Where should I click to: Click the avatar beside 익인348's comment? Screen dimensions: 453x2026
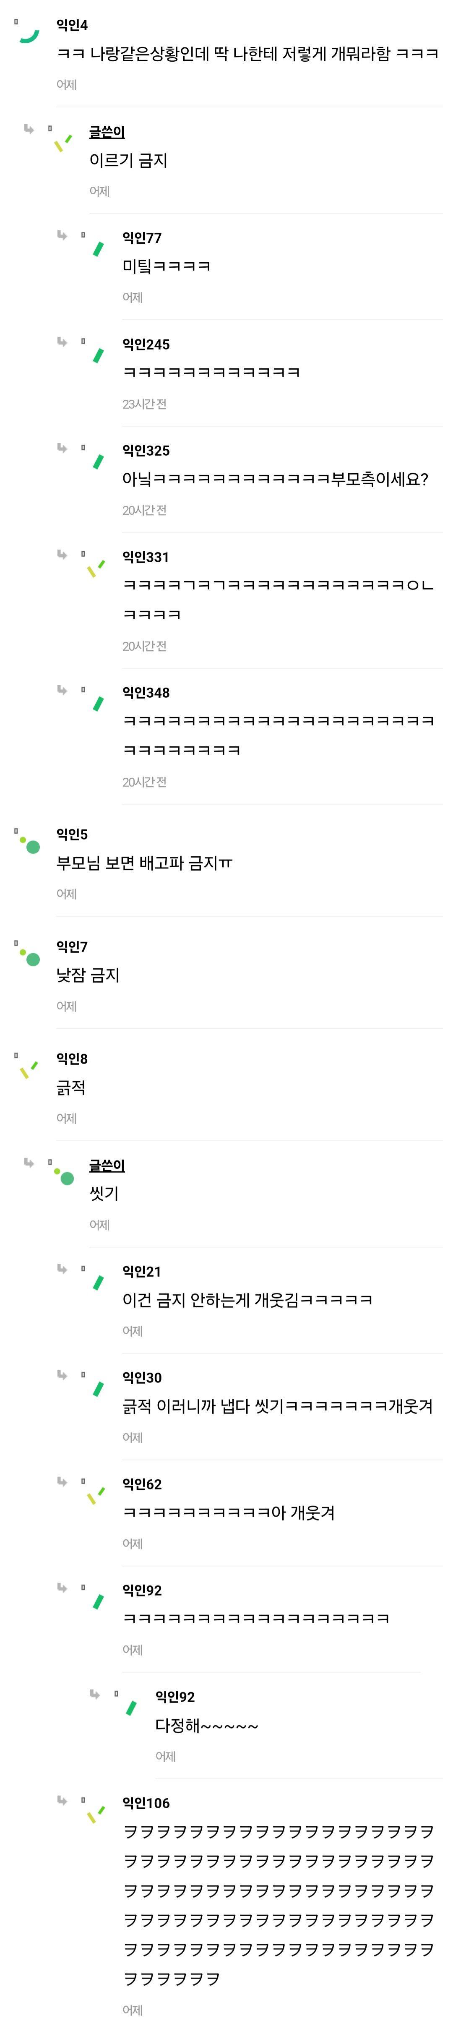[97, 703]
